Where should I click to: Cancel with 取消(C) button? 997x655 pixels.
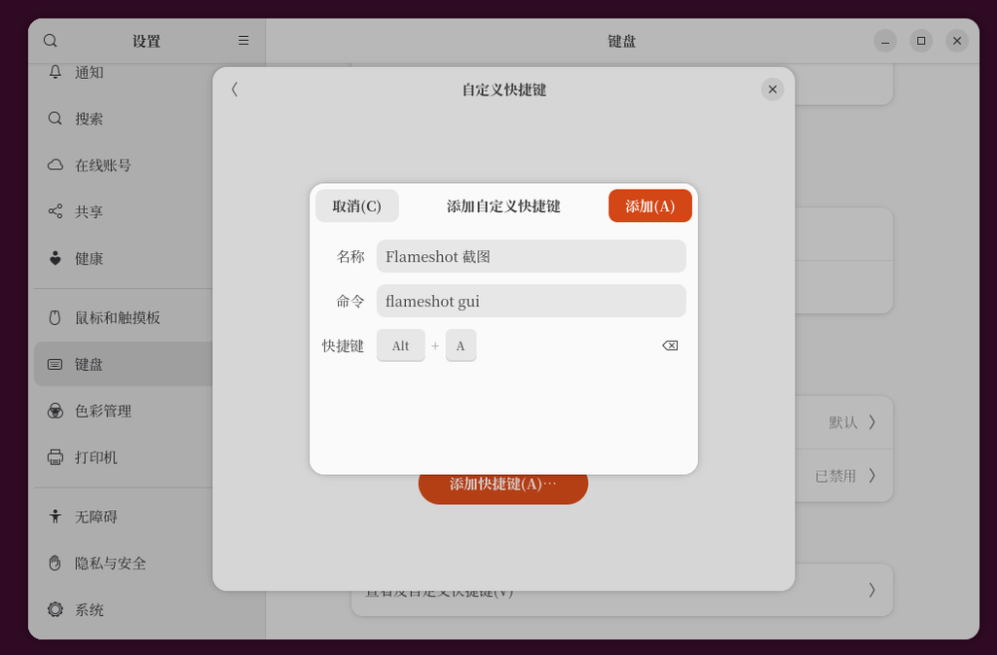pyautogui.click(x=357, y=205)
